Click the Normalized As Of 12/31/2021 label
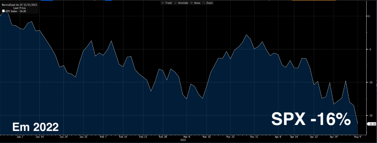This screenshot has width=377, height=143. click(19, 5)
